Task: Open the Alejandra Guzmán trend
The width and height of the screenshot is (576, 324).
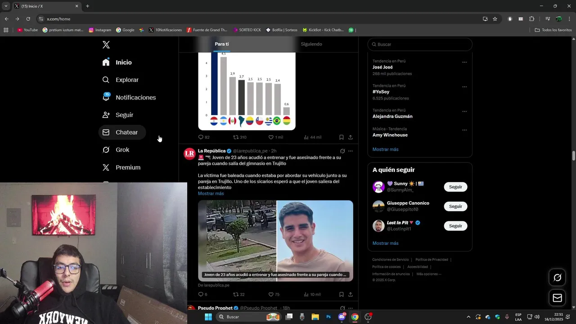Action: click(x=392, y=116)
